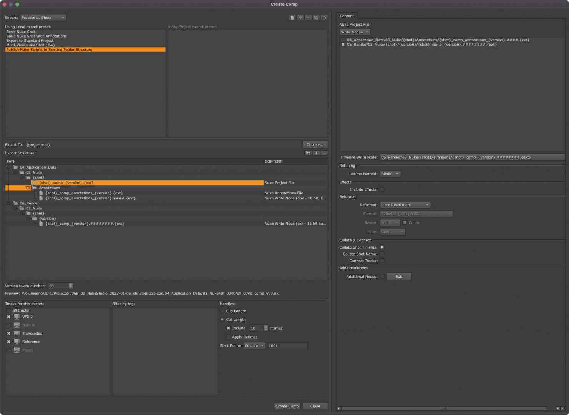Screen dimensions: 569x415
Task: Collapse the 06_Render tree expander
Action: click(x=8, y=203)
